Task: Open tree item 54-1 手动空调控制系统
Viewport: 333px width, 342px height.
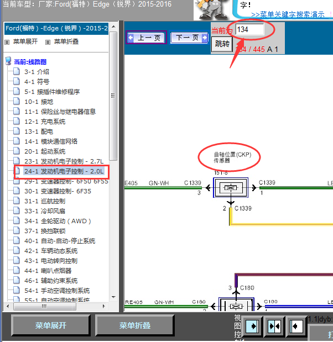Action: (x=57, y=291)
